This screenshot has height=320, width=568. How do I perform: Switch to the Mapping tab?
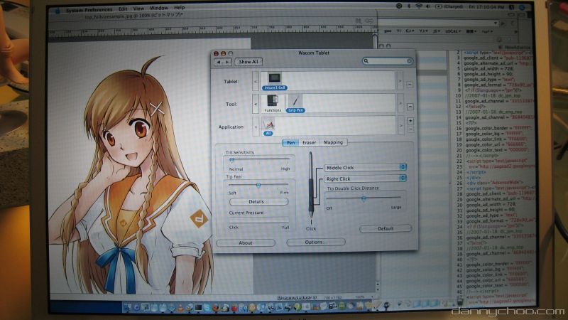tap(333, 142)
